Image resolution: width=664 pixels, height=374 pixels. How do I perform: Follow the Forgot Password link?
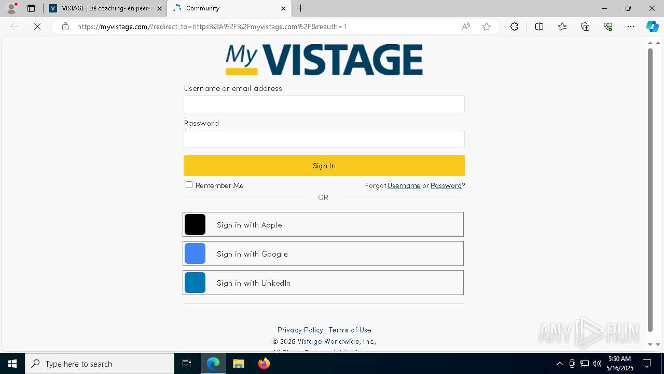[446, 185]
